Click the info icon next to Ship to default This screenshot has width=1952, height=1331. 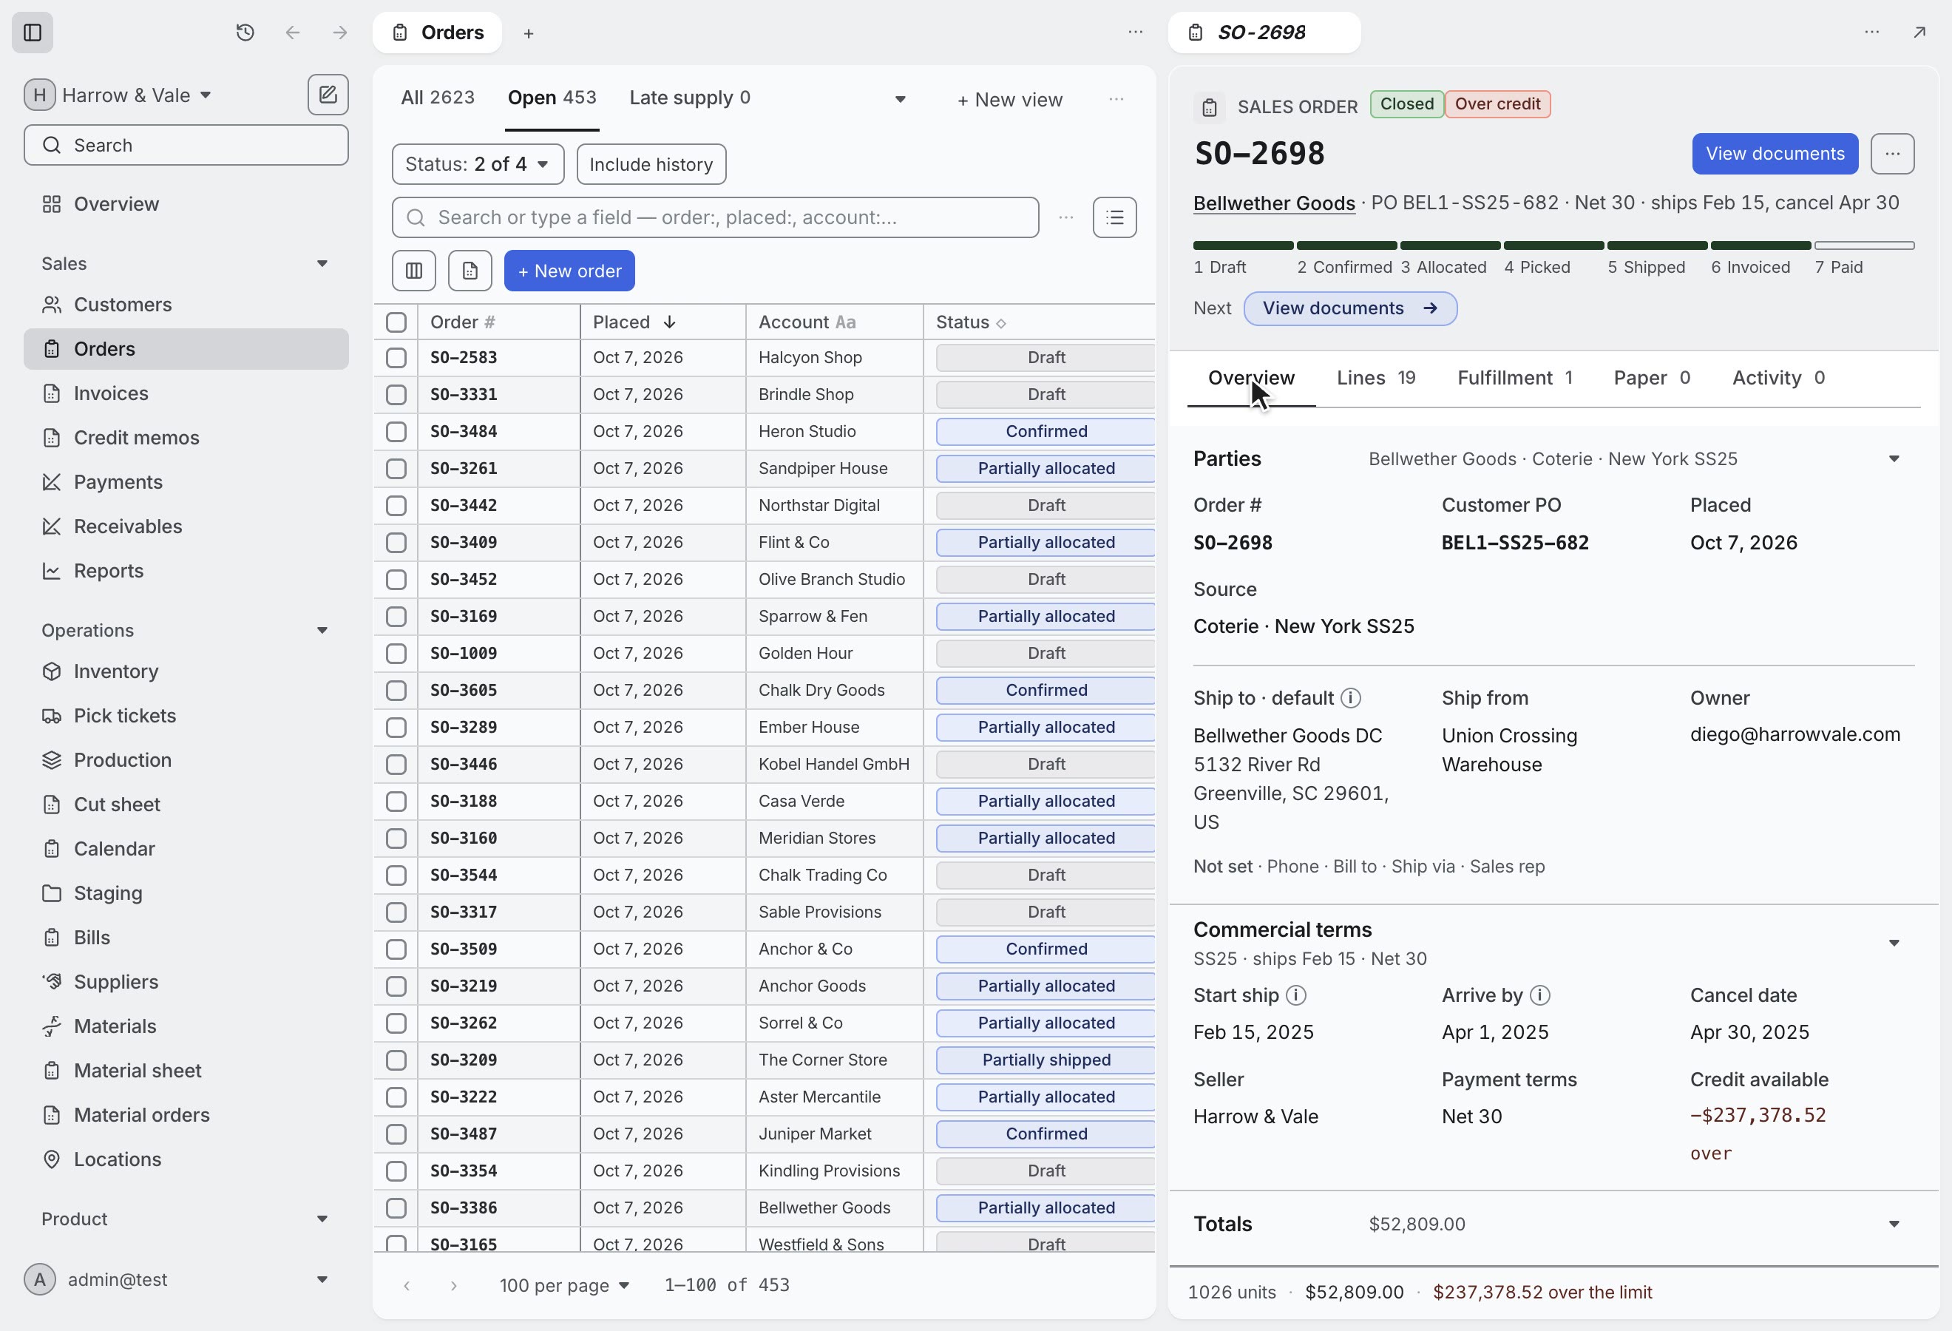(1351, 698)
